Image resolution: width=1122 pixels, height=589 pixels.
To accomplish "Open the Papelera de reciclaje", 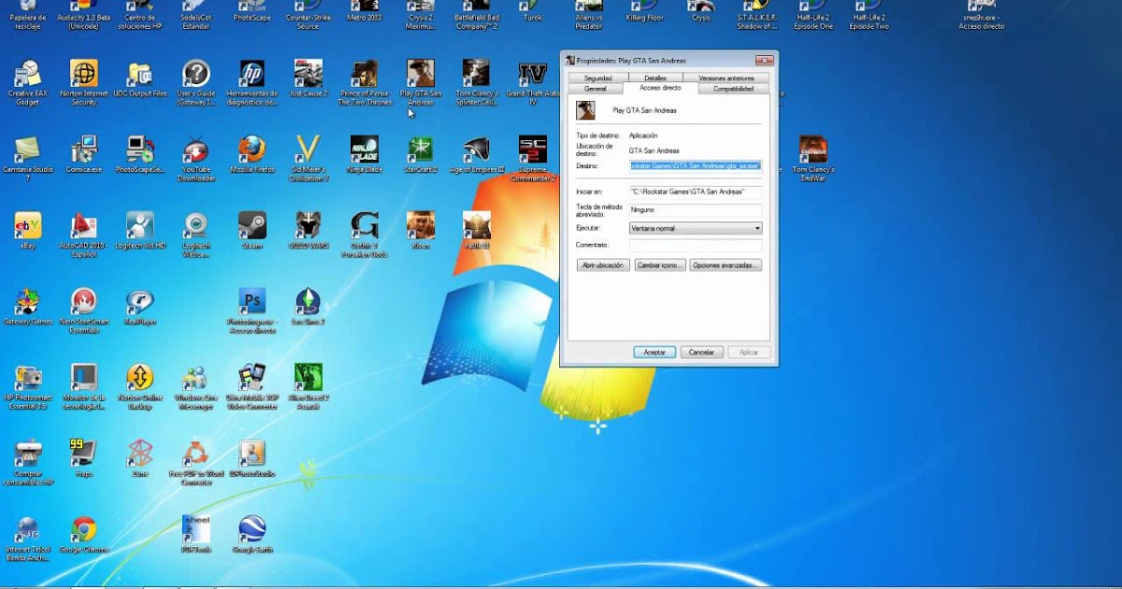I will tap(28, 11).
